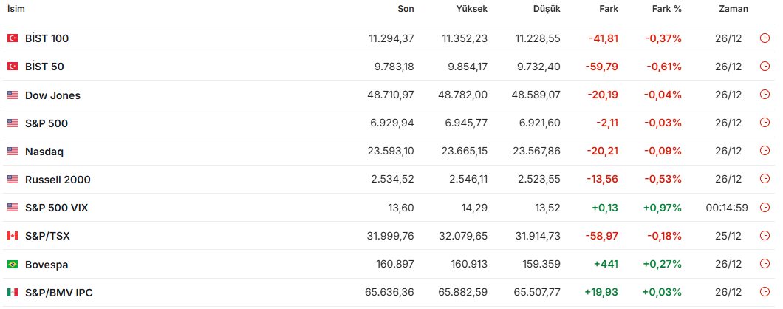The height and width of the screenshot is (309, 783).
Task: Sort by the Zaman column header
Action: (x=733, y=9)
